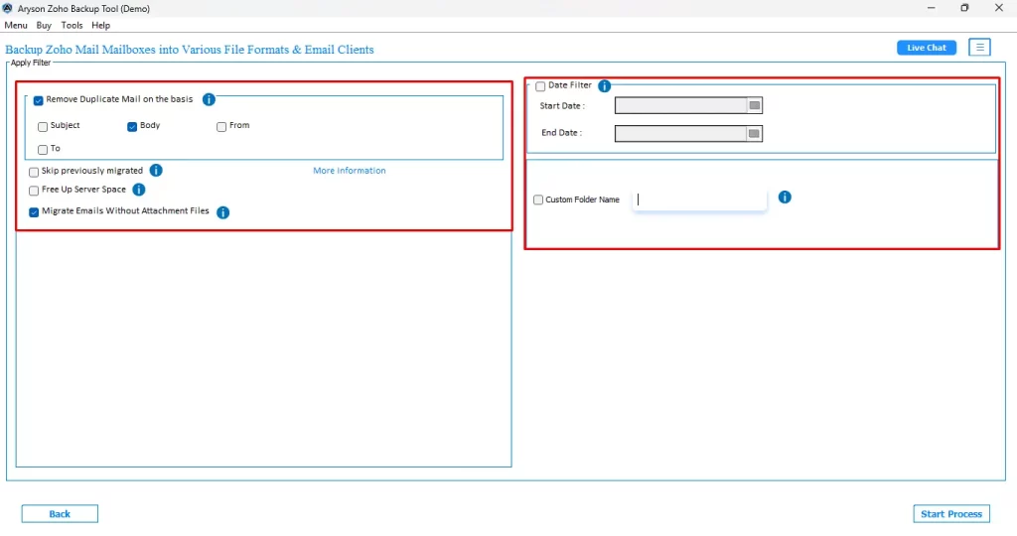This screenshot has width=1017, height=536.
Task: Tick the To duplicate checkbox
Action: coord(43,150)
